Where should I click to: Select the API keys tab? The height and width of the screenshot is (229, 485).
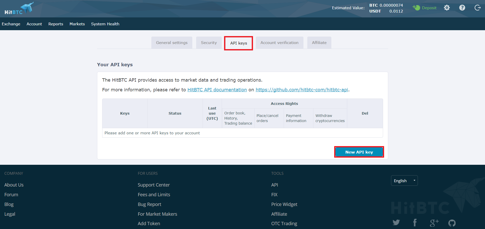pyautogui.click(x=239, y=43)
